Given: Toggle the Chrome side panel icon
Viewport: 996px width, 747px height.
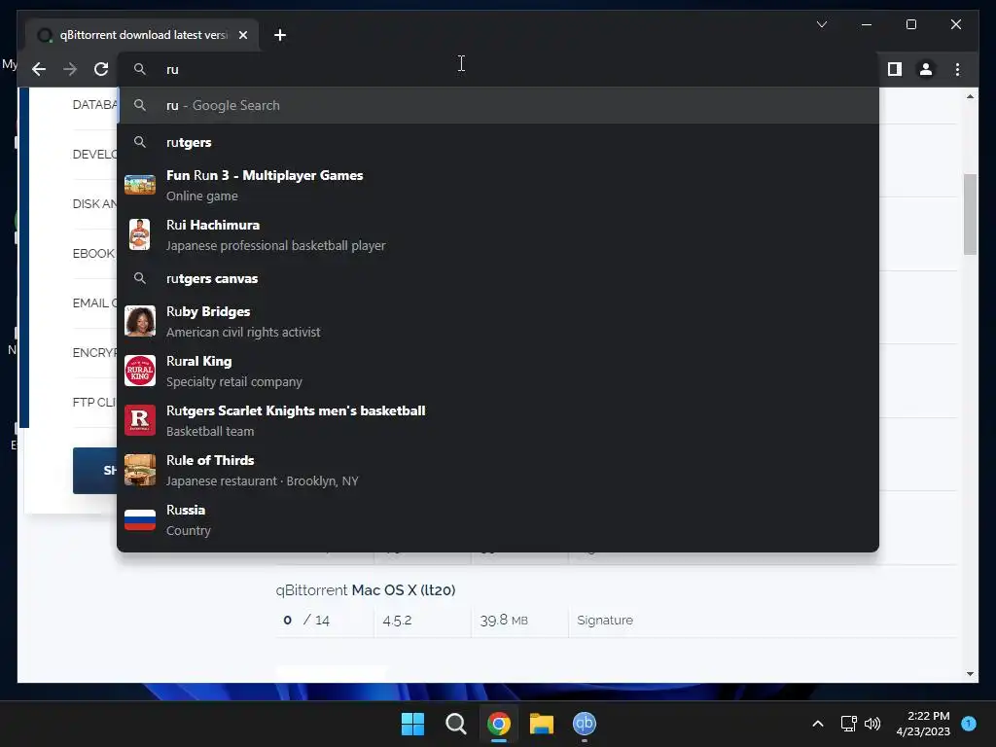Looking at the screenshot, I should click(895, 69).
